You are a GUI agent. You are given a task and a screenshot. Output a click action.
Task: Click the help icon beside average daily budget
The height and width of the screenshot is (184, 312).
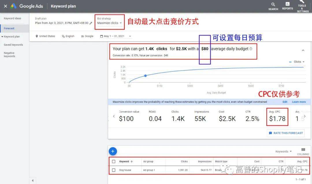pos(251,49)
